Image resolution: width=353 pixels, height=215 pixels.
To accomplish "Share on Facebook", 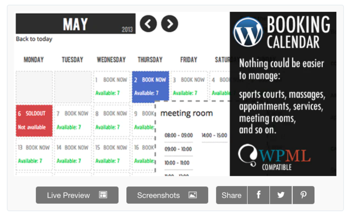I will [x=258, y=195].
